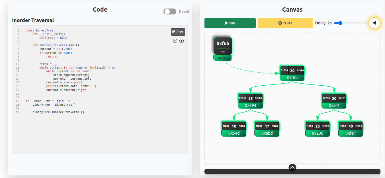Select tree node 20 at address 0xf6b
This screenshot has height=178, width=385.
click(292, 73)
